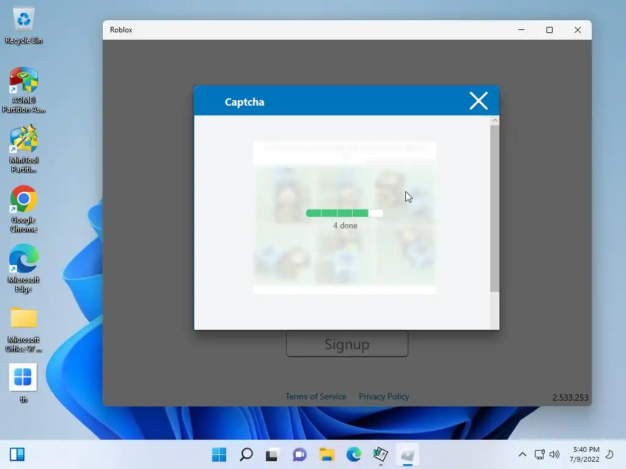Open the Windows Start menu
This screenshot has height=469, width=626.
(x=219, y=454)
